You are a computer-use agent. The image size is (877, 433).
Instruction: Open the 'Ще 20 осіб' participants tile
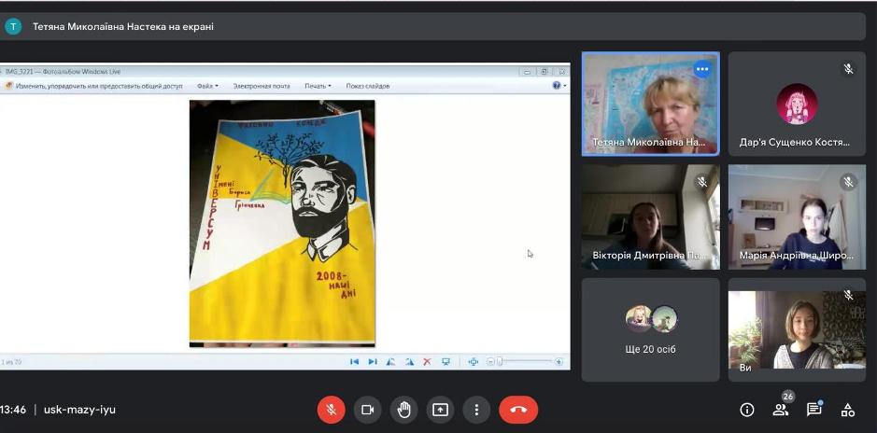tap(651, 329)
